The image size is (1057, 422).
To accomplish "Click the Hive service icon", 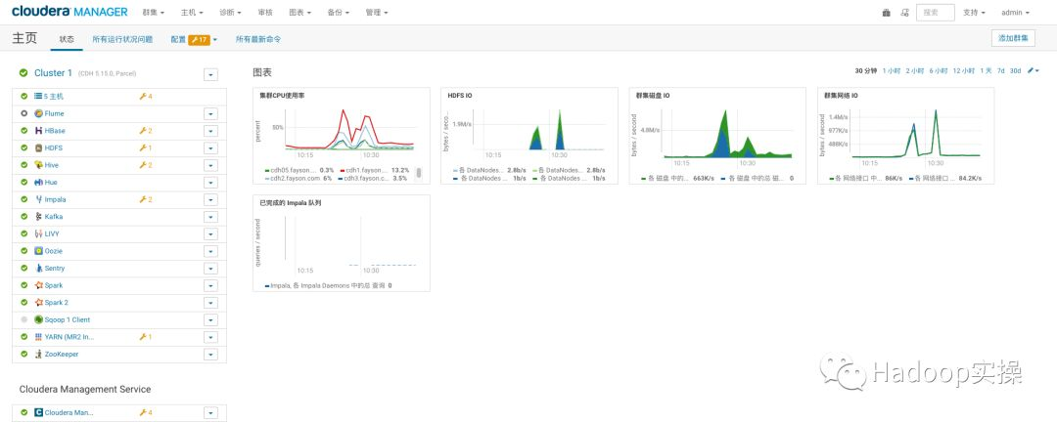I will tap(39, 165).
